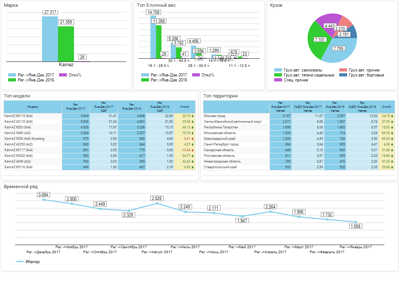Select the KamAZ 43253 (4x2) row label
399x282 pixels.
coord(18,144)
